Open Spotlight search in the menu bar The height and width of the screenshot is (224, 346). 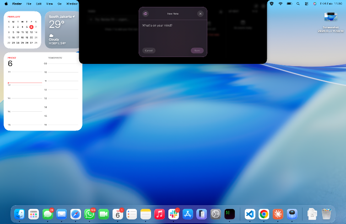click(x=298, y=3)
